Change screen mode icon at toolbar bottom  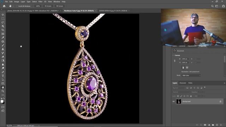coord(3,111)
